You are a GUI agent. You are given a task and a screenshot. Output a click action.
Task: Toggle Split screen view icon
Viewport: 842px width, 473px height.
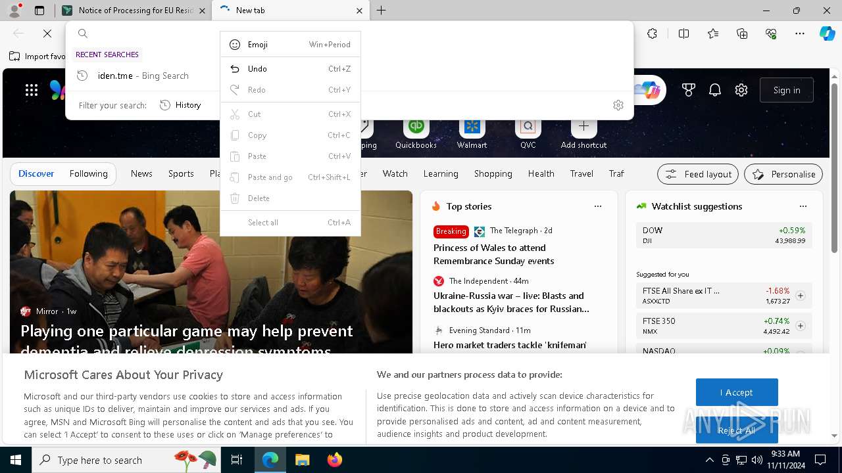point(683,34)
